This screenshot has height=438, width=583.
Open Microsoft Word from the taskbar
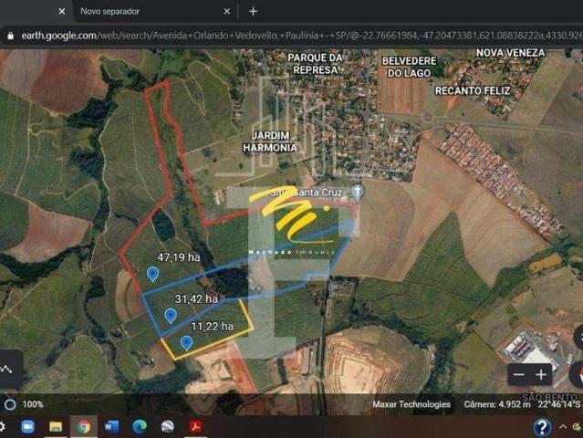tap(111, 426)
